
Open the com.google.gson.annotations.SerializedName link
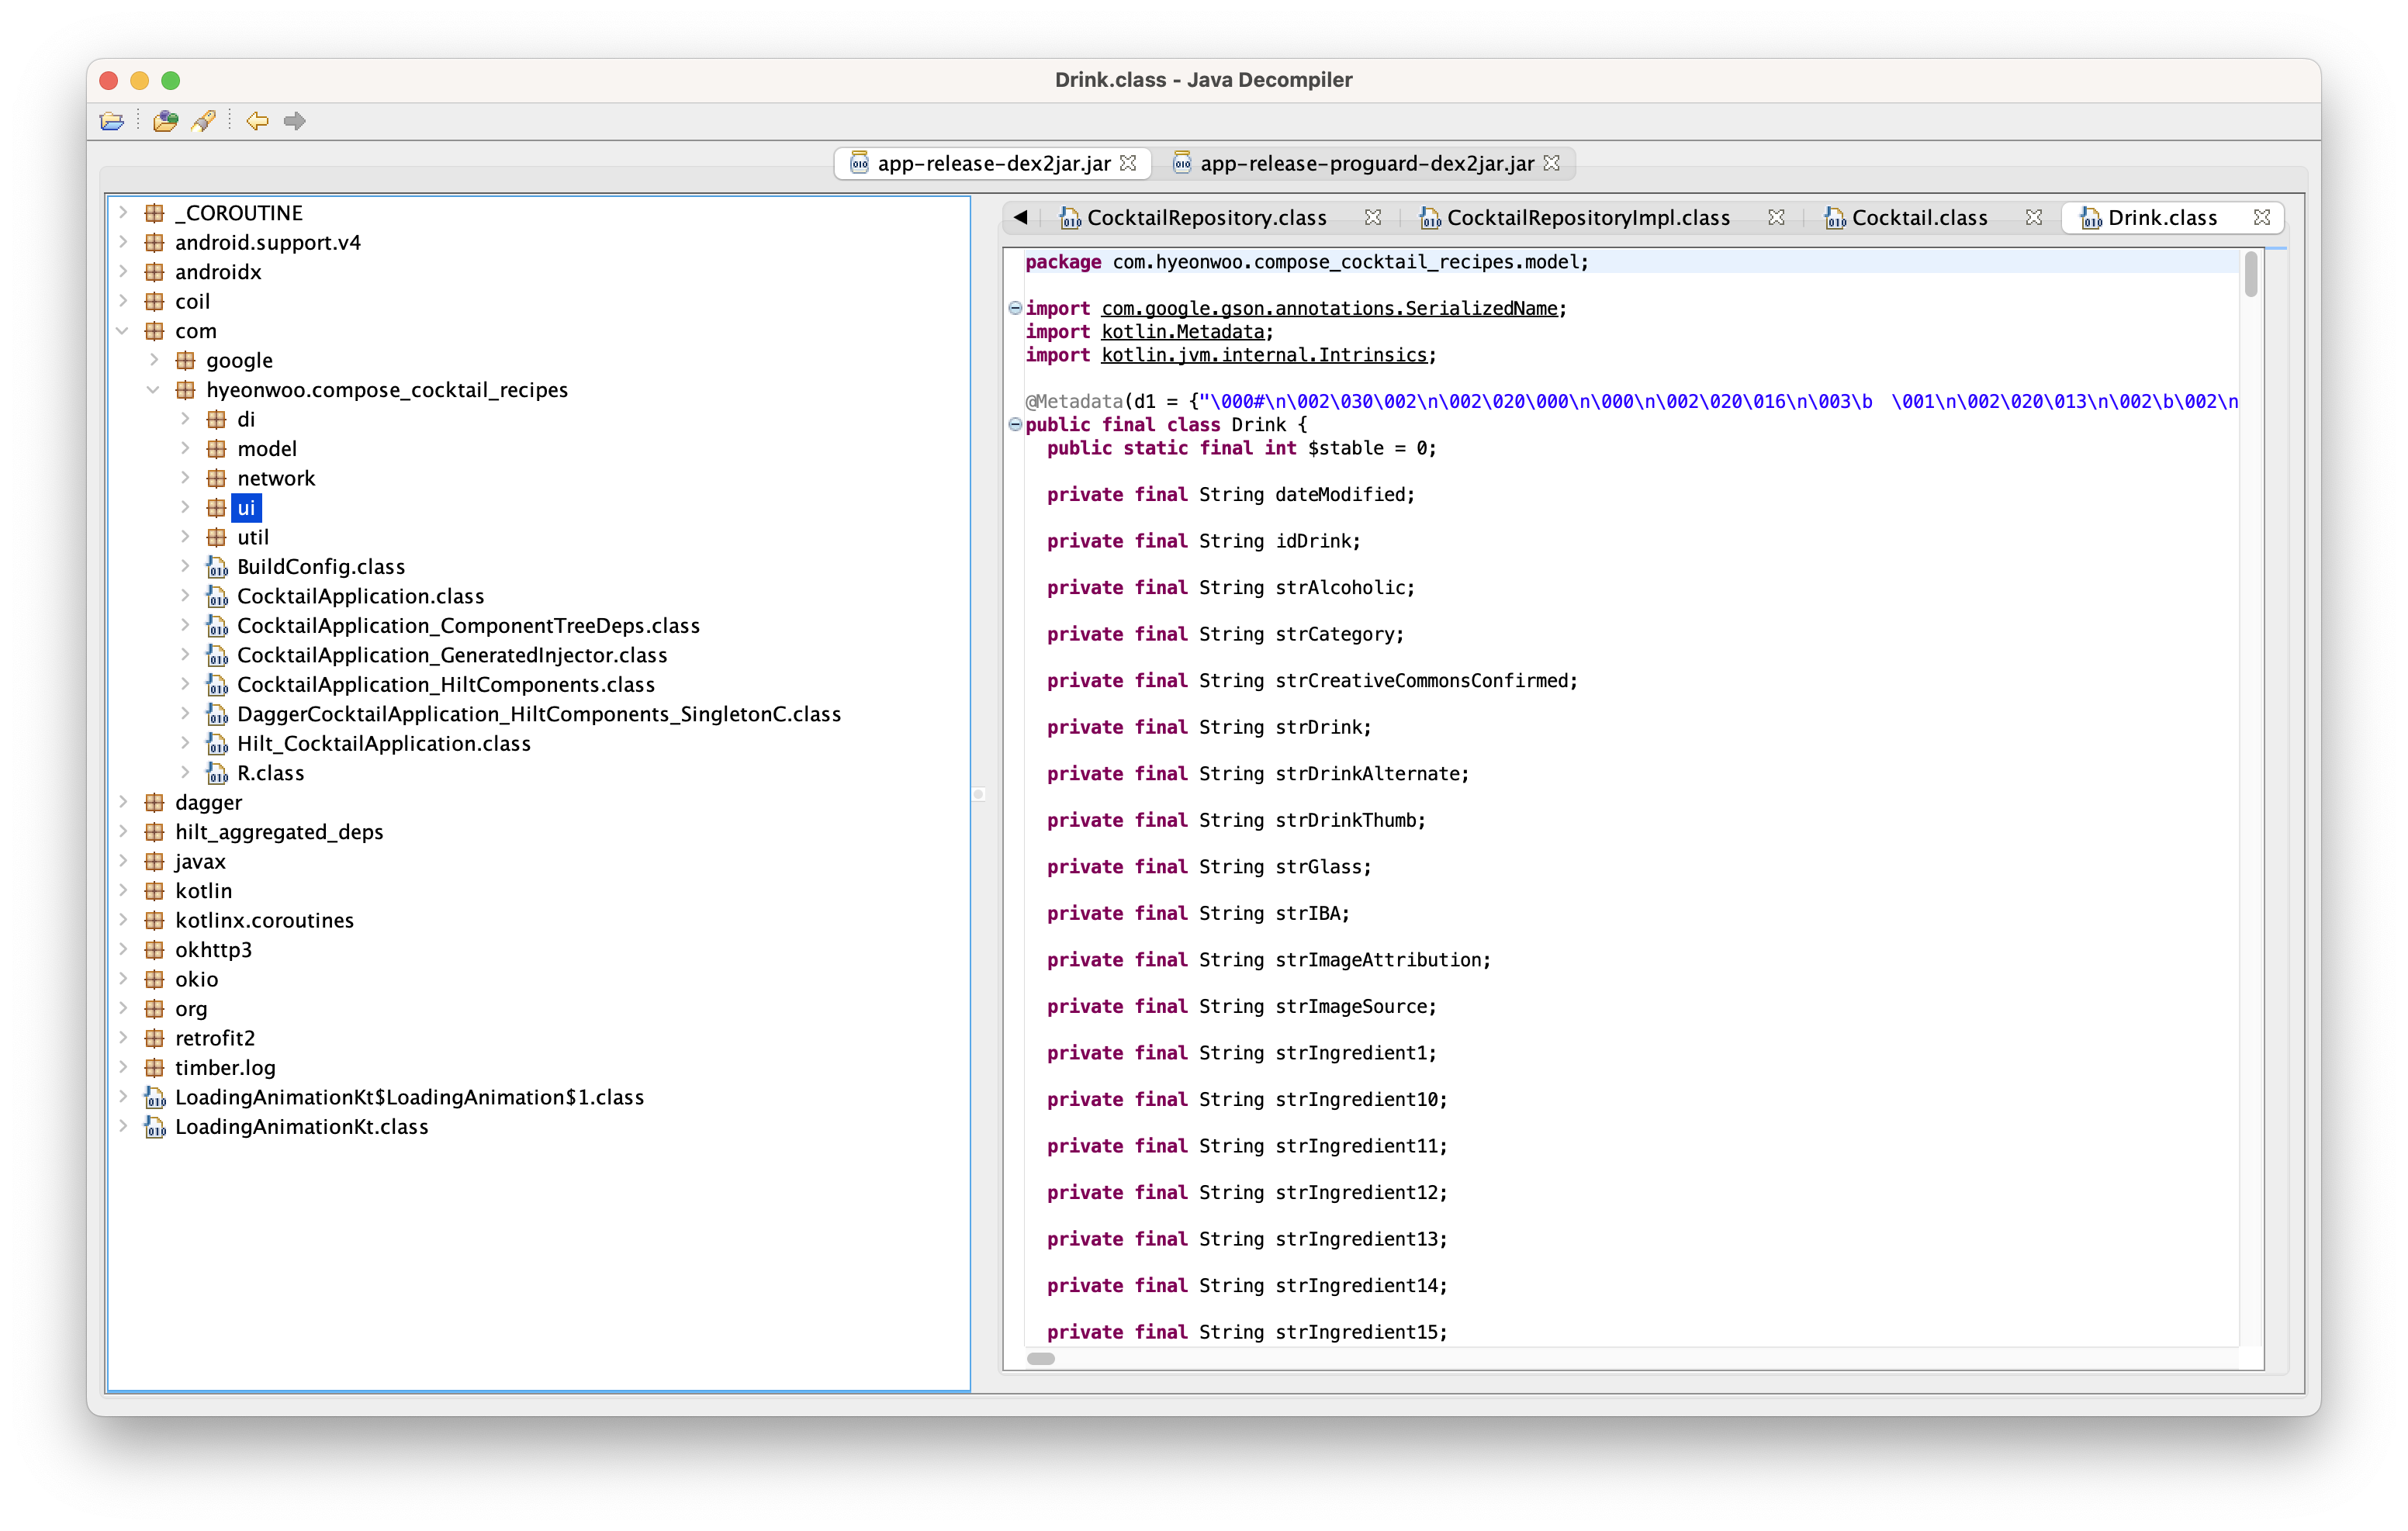pyautogui.click(x=1329, y=309)
